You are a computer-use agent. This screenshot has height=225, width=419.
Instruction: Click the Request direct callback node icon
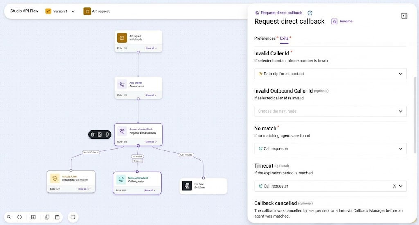coord(122,131)
